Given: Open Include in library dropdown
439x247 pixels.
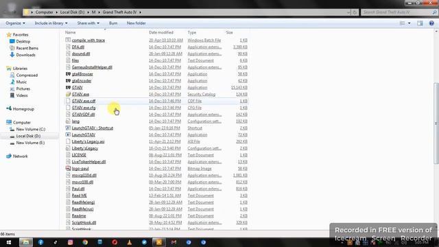Looking at the screenshot, I should 51,23.
